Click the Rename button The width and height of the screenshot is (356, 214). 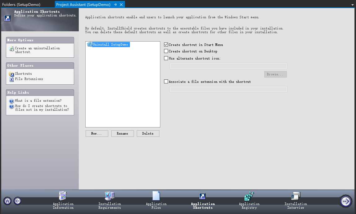click(122, 134)
